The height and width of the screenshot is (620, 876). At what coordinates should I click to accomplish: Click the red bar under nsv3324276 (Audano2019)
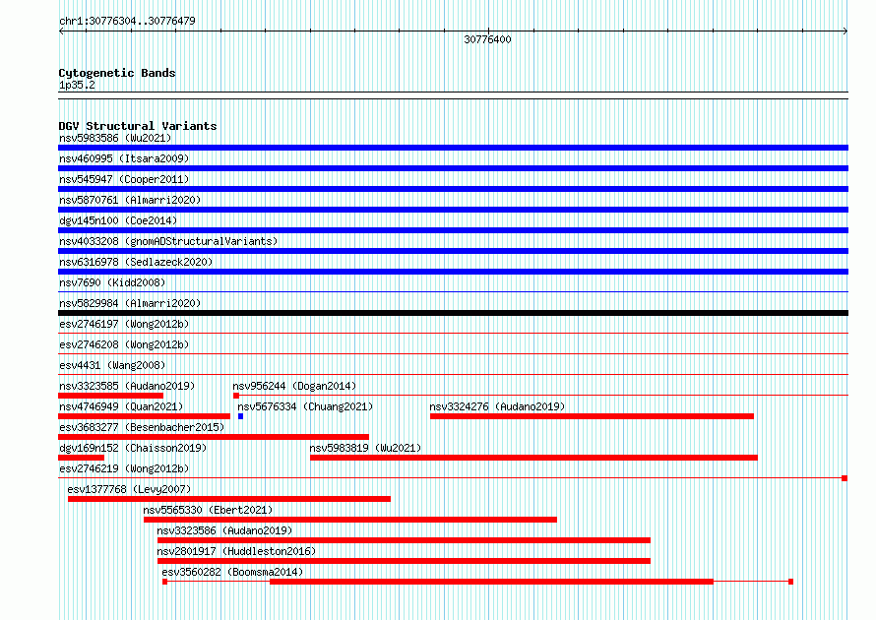pos(592,416)
